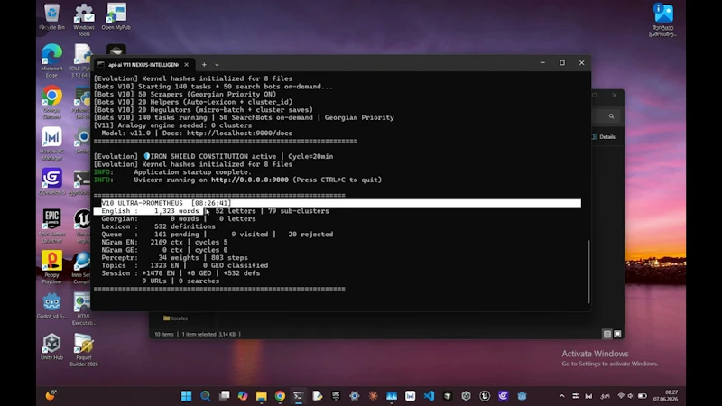The image size is (722, 406).
Task: Open Epic Games icon on the taskbar
Action: (x=336, y=396)
